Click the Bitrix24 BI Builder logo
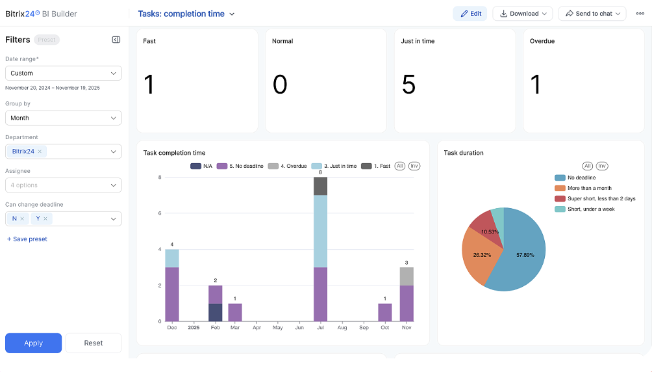The height and width of the screenshot is (372, 652). click(x=41, y=14)
